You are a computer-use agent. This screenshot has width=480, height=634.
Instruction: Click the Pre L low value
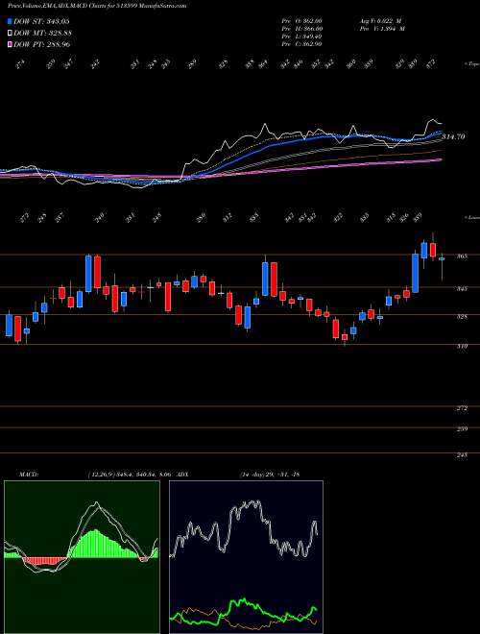point(312,37)
